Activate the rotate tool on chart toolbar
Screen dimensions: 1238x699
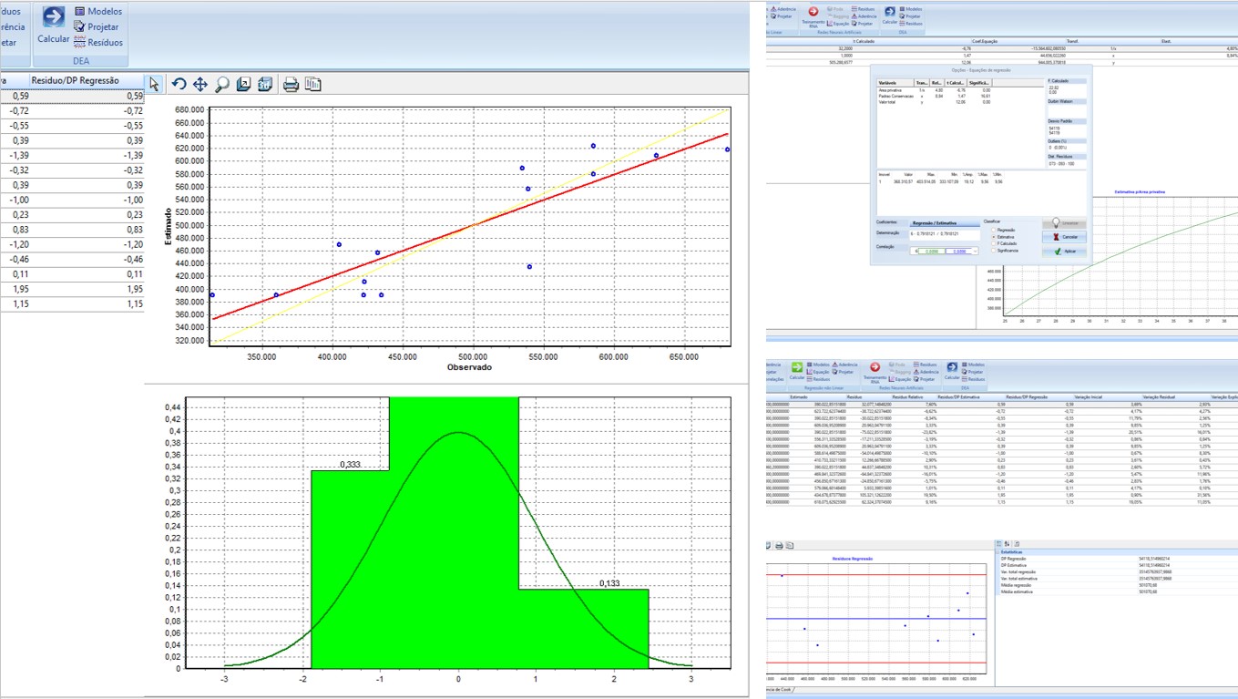pos(179,84)
